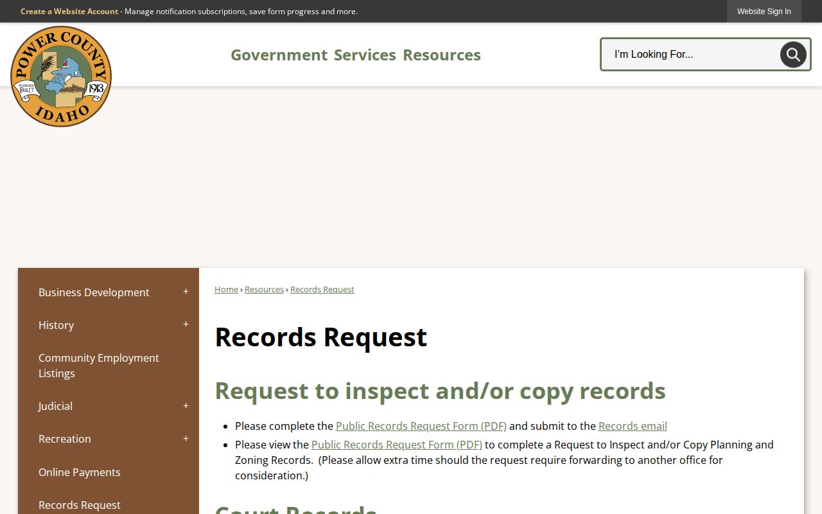Expand the Business Development submenu

click(186, 292)
